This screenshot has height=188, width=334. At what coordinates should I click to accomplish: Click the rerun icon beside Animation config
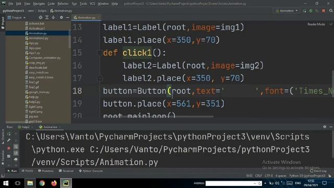304,10
